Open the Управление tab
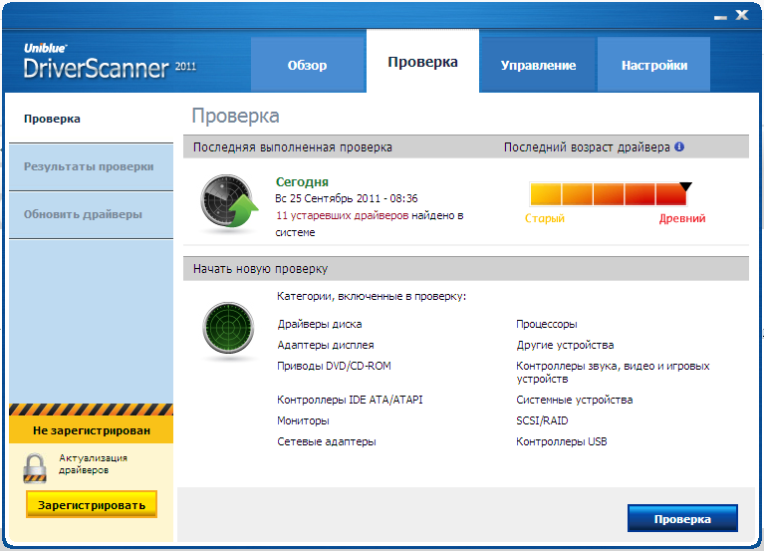The width and height of the screenshot is (764, 551). pos(538,65)
